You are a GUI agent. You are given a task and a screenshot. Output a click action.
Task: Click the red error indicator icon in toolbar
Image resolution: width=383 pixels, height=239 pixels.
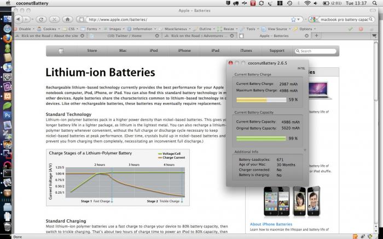tap(361, 29)
